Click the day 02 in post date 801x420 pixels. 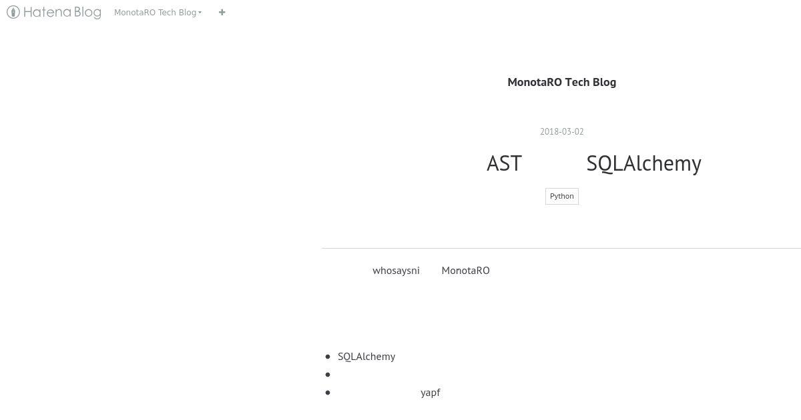(x=579, y=131)
